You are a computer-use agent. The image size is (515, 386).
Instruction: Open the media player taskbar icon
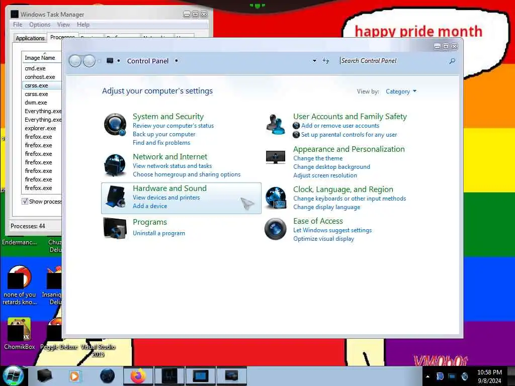point(74,376)
